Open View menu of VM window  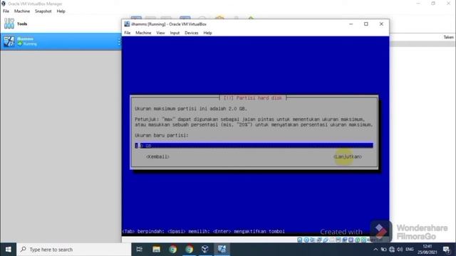tap(160, 33)
